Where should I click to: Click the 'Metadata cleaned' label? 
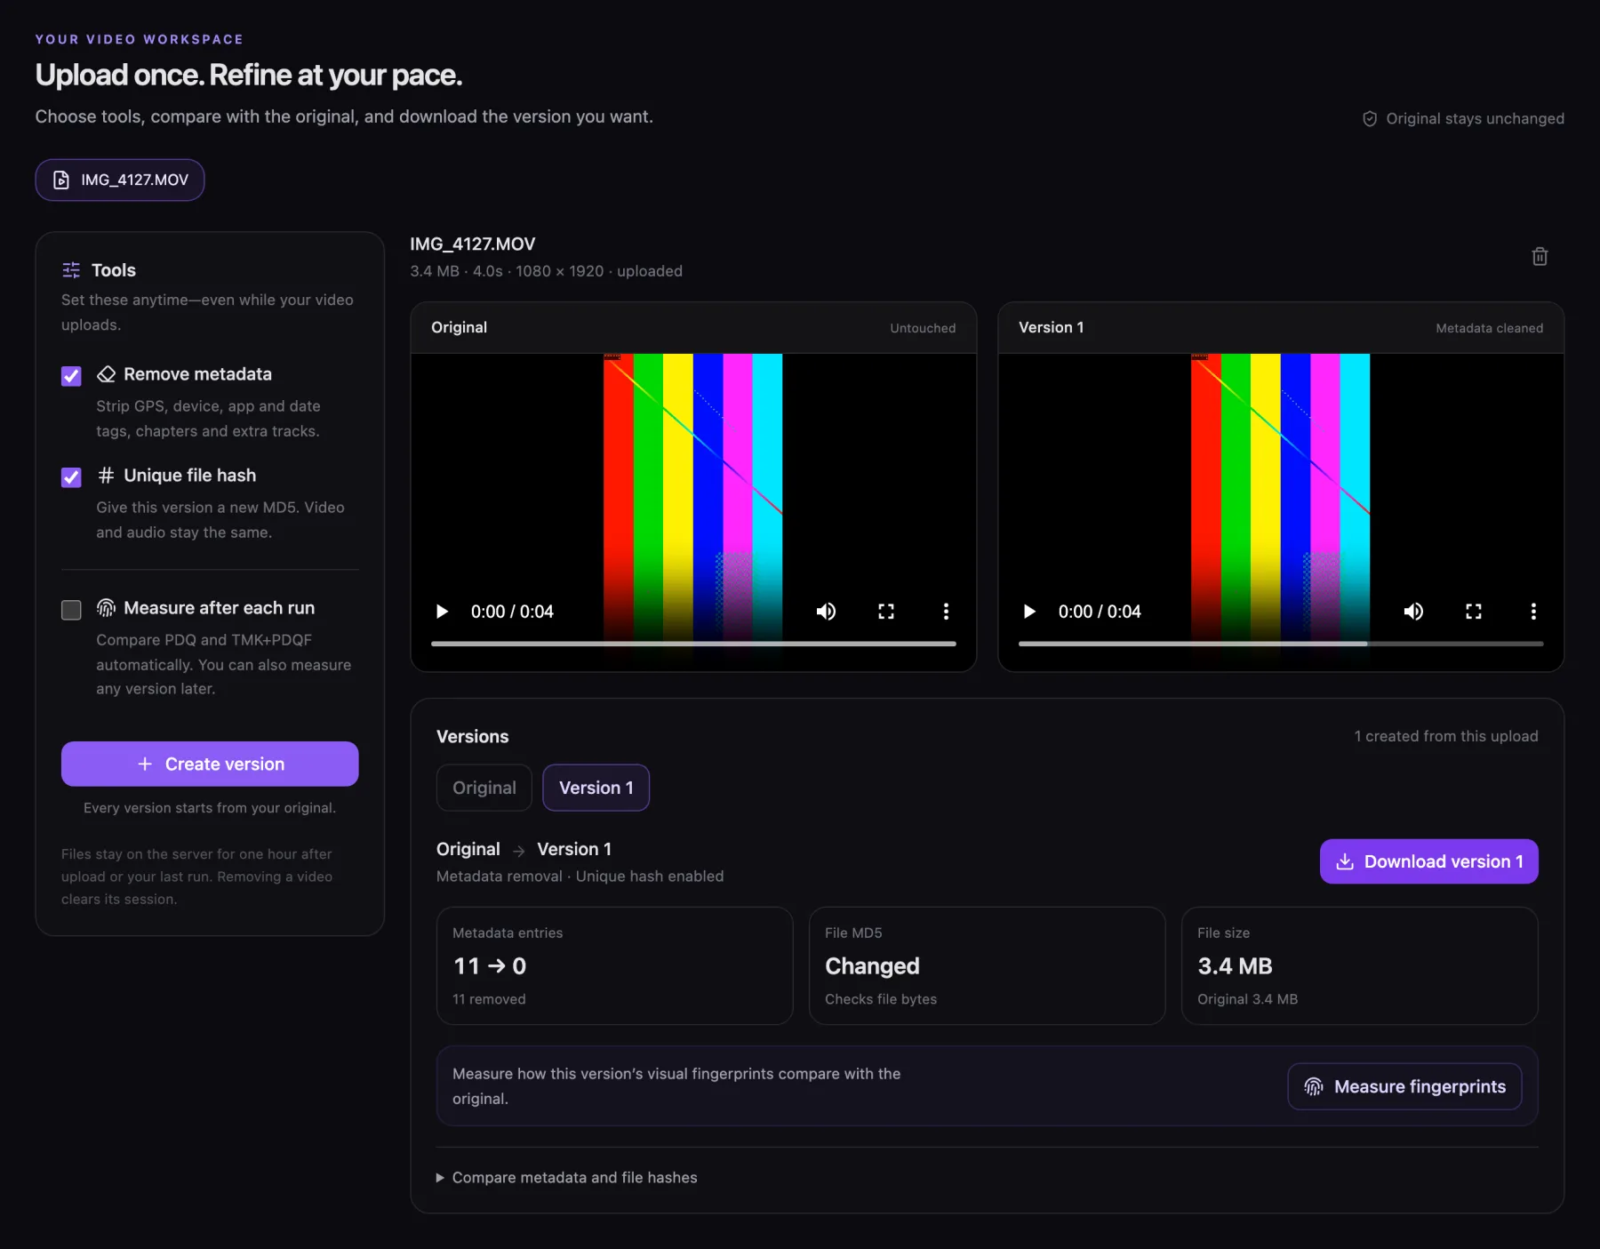tap(1490, 328)
